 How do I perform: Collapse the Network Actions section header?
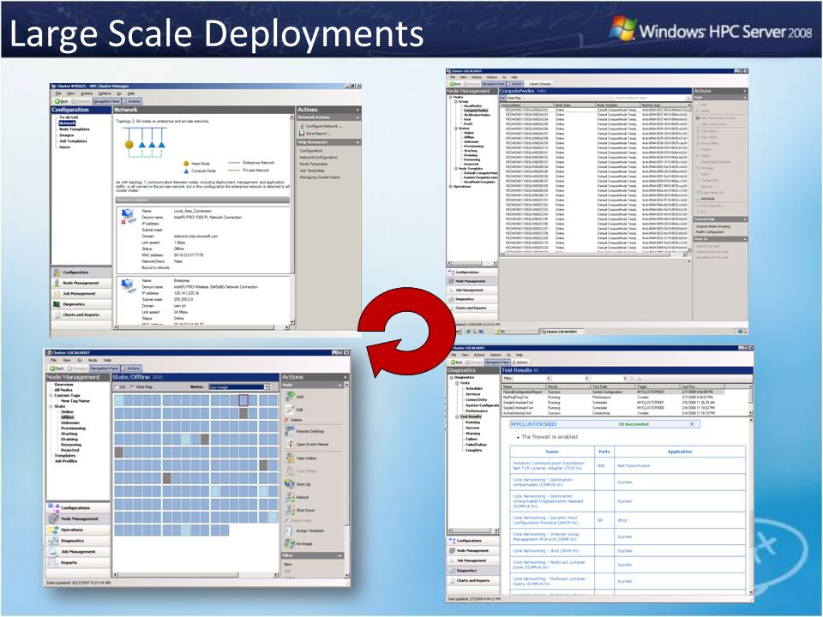click(328, 117)
